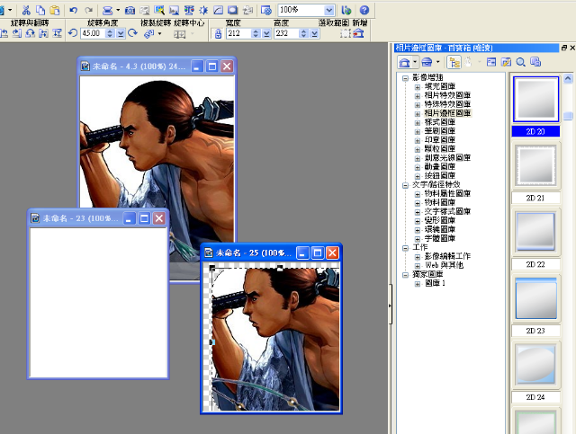Rotate counter-clockwise using the left arrow icon
Viewport: 576px width, 434px height.
coord(73,33)
